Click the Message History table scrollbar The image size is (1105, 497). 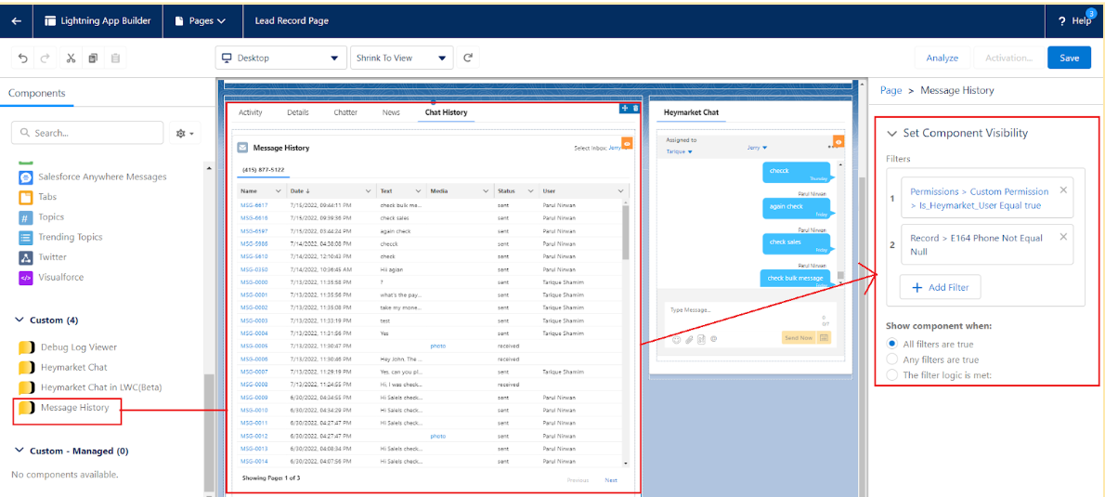point(626,232)
